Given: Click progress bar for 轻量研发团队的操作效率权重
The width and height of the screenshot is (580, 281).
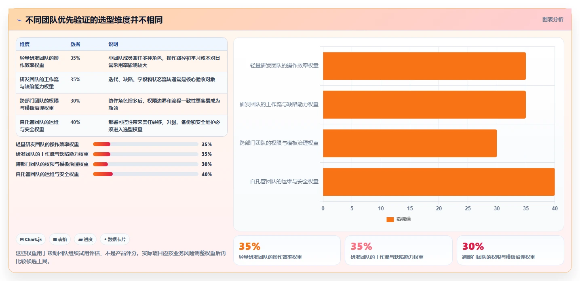Looking at the screenshot, I should pyautogui.click(x=146, y=144).
